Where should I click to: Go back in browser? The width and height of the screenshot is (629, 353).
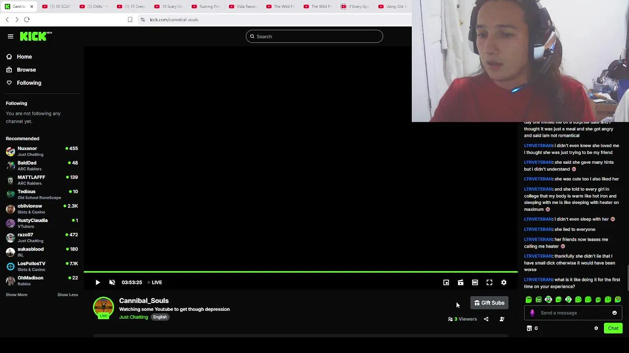tap(7, 20)
